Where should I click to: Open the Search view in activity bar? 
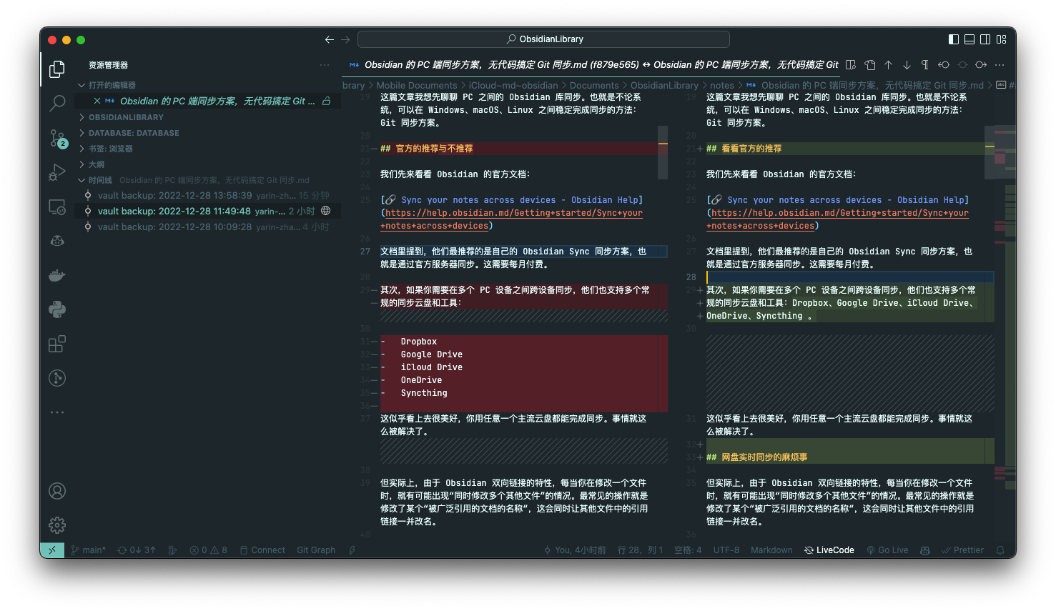pos(57,104)
